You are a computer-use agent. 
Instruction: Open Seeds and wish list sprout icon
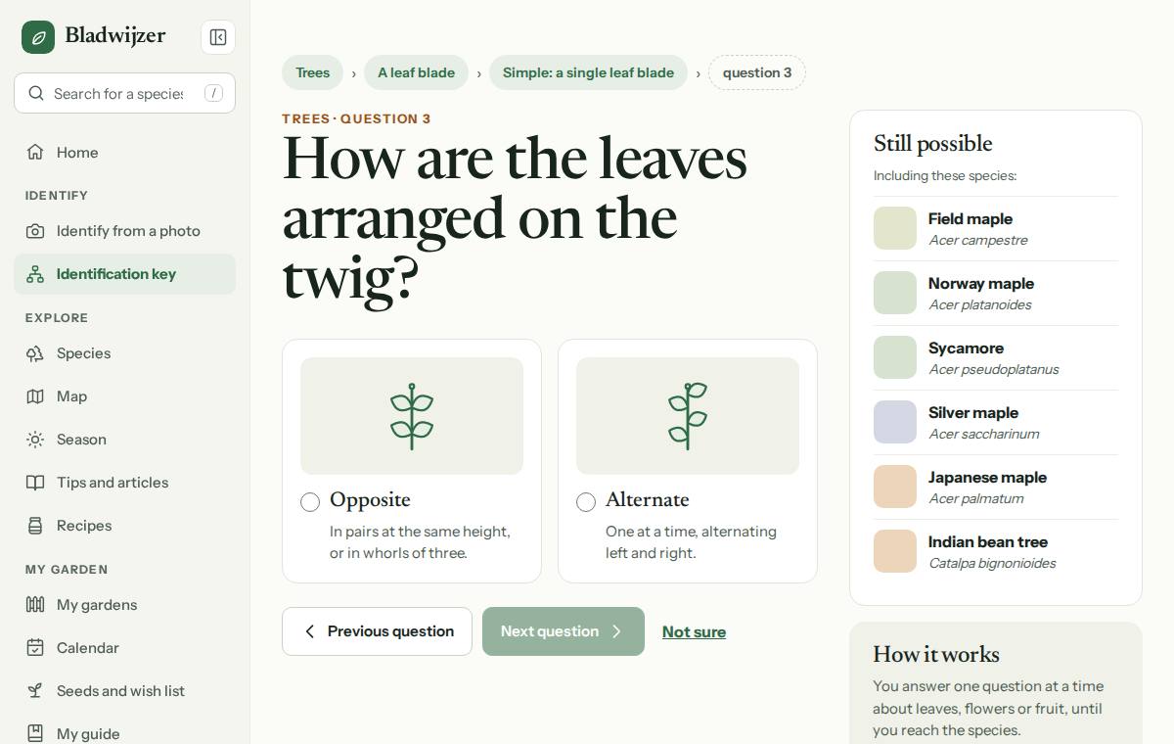click(x=35, y=691)
